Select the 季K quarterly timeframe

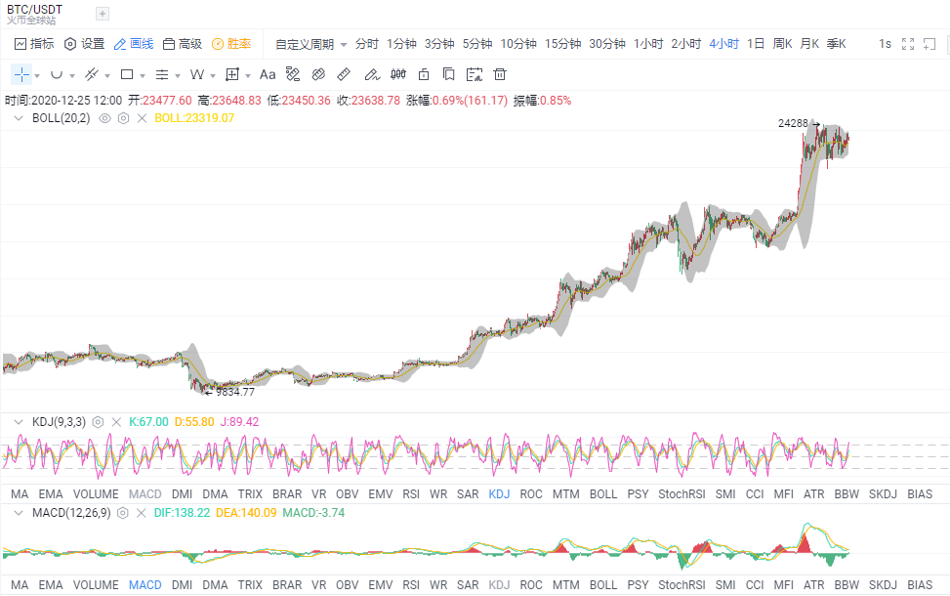[x=836, y=44]
